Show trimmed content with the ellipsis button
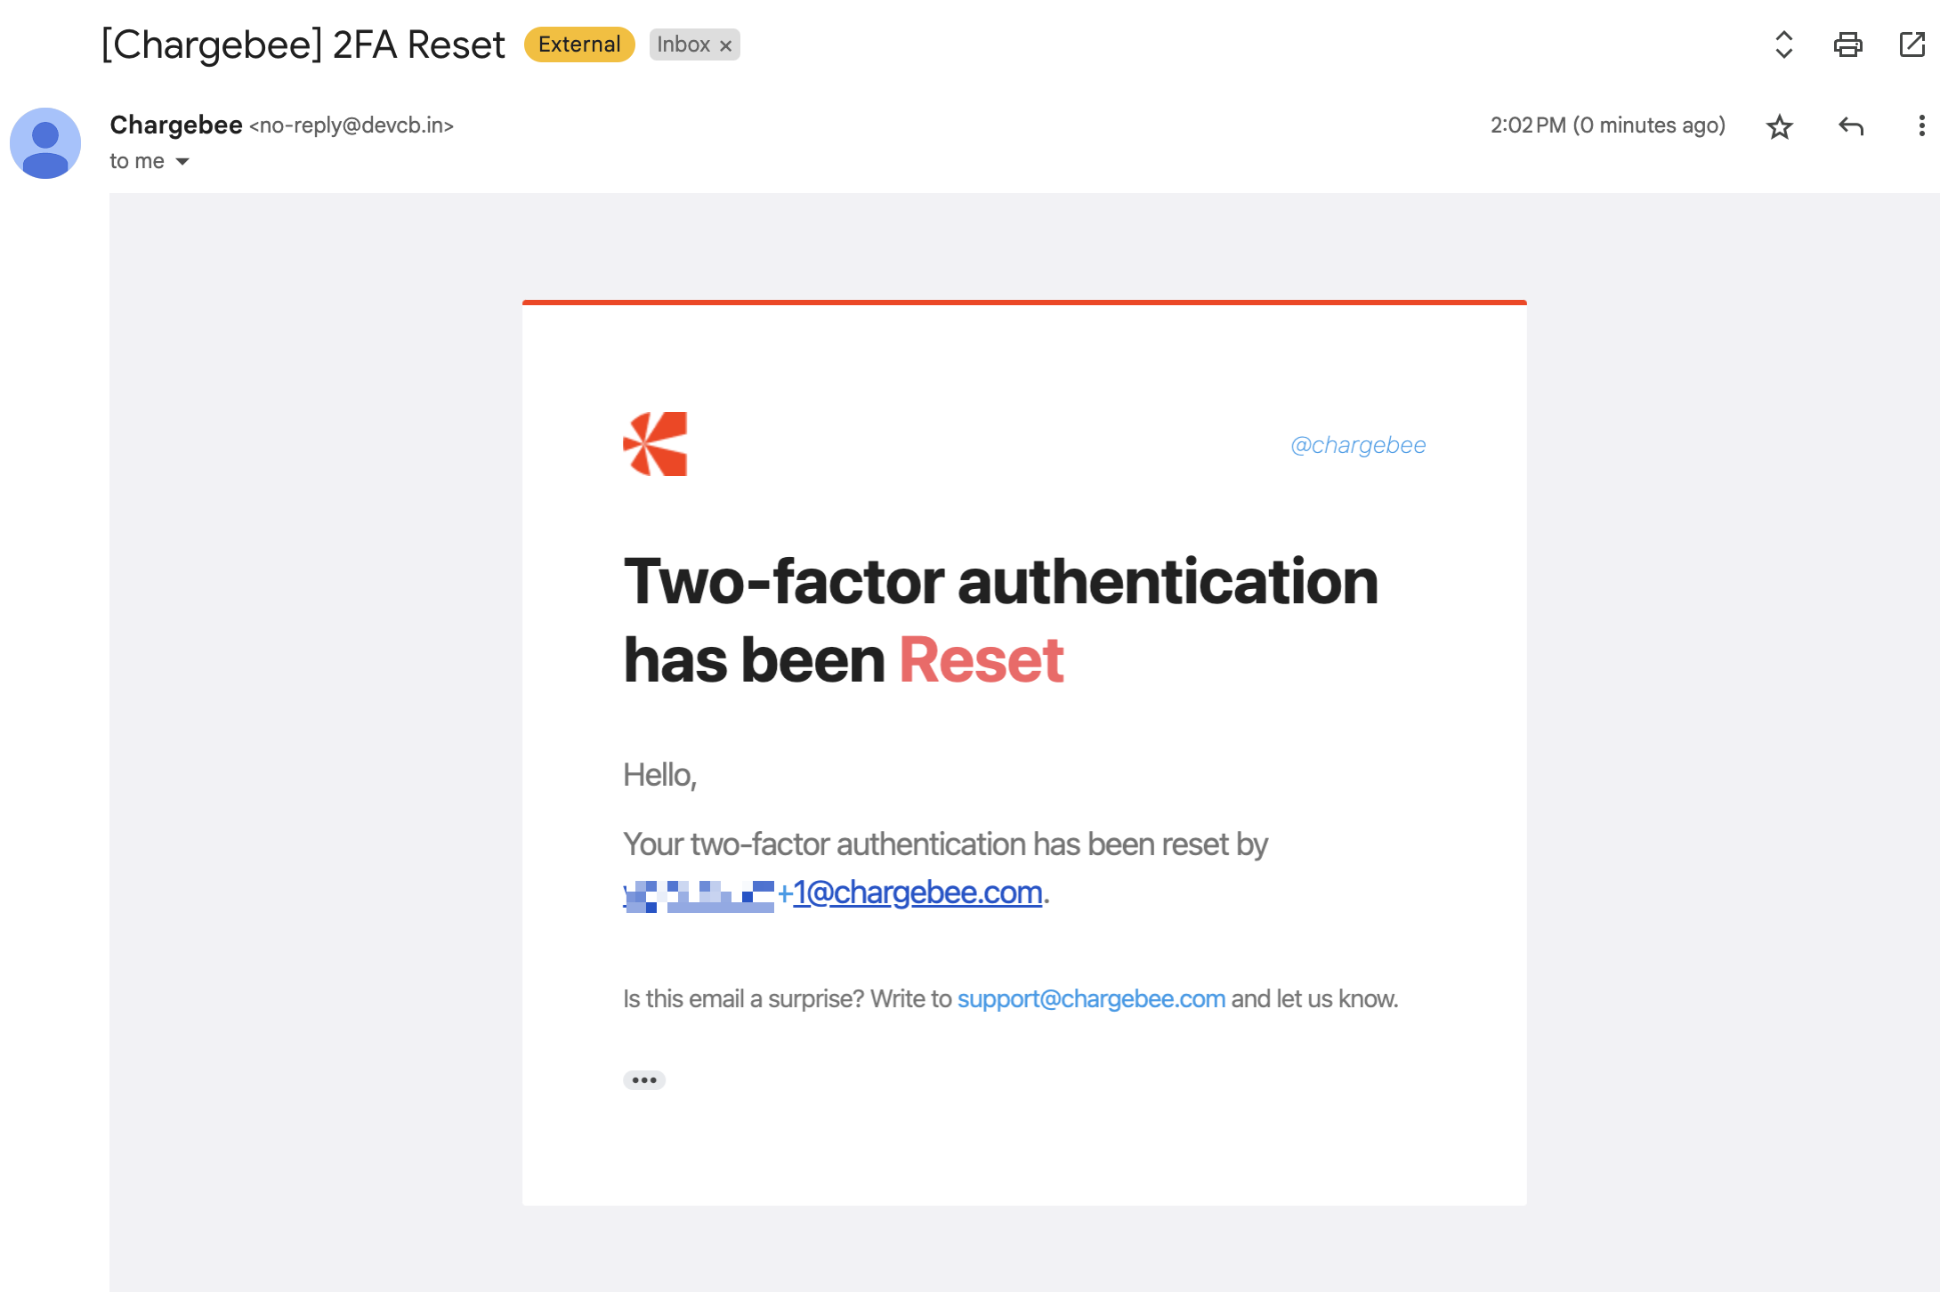The width and height of the screenshot is (1956, 1292). 644,1080
